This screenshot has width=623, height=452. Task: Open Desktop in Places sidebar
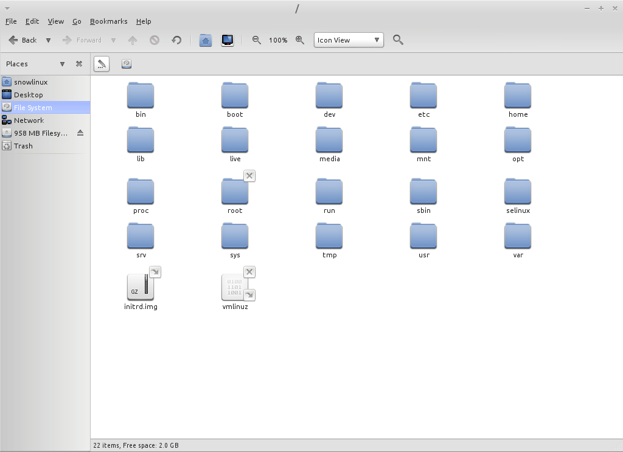45,95
